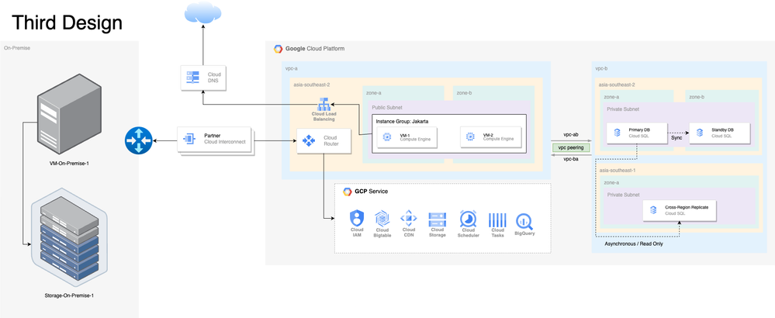Select the Storage-On-Premise-1 rack icon

point(69,239)
